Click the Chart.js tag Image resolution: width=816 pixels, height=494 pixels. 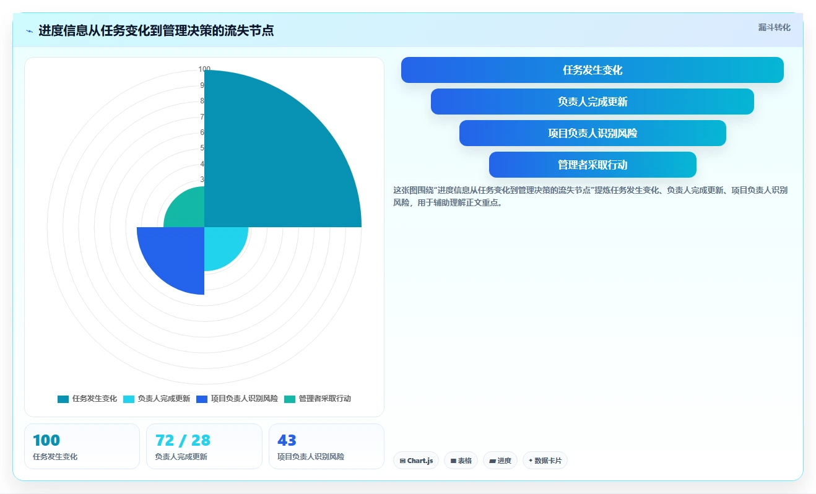(416, 461)
